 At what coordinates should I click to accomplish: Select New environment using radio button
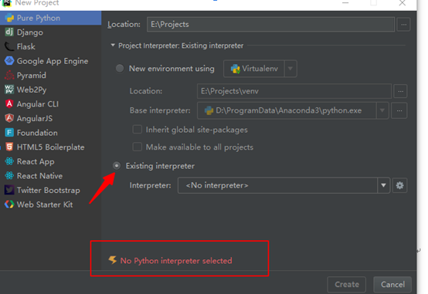(120, 69)
